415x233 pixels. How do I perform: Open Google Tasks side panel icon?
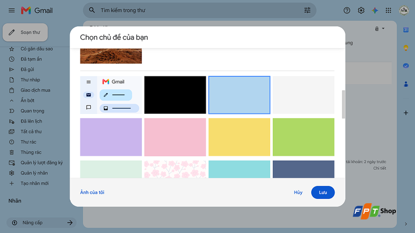click(406, 66)
